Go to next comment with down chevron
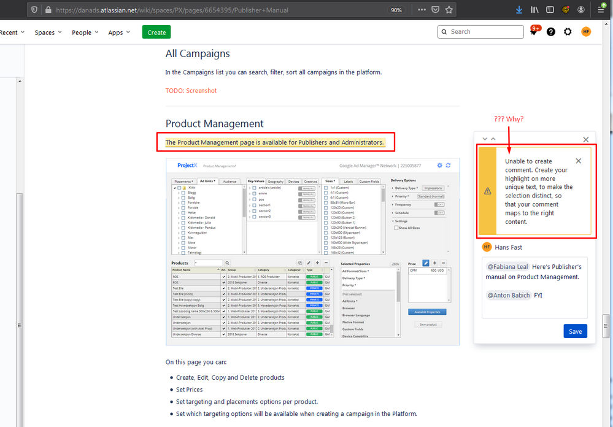The image size is (613, 427). tap(485, 139)
